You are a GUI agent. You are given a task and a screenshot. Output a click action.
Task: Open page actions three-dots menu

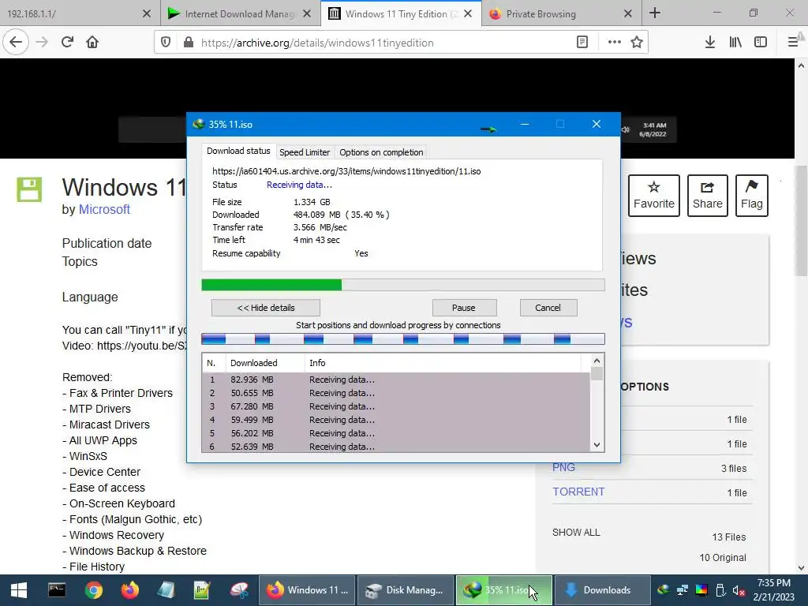[614, 43]
